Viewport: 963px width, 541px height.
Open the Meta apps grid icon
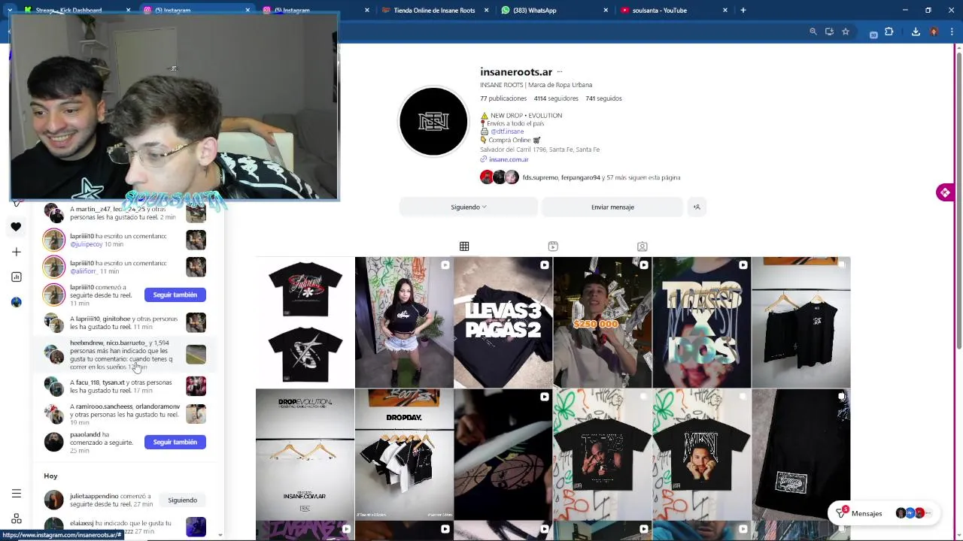click(16, 518)
